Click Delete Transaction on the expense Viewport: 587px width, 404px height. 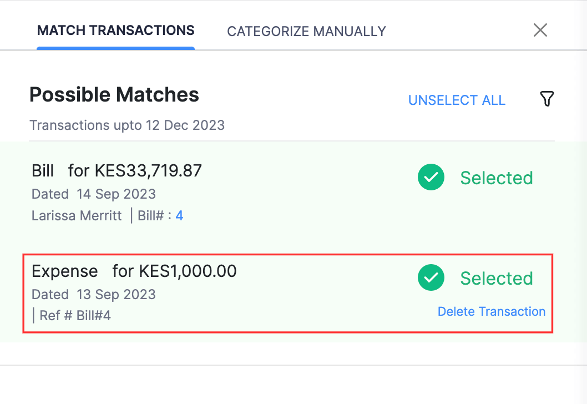click(491, 311)
